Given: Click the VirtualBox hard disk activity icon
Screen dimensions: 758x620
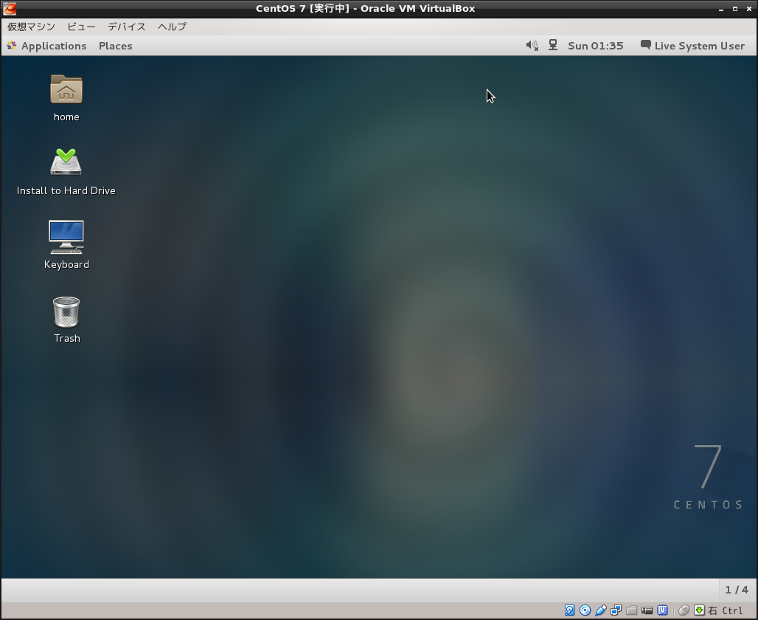Looking at the screenshot, I should click(569, 610).
